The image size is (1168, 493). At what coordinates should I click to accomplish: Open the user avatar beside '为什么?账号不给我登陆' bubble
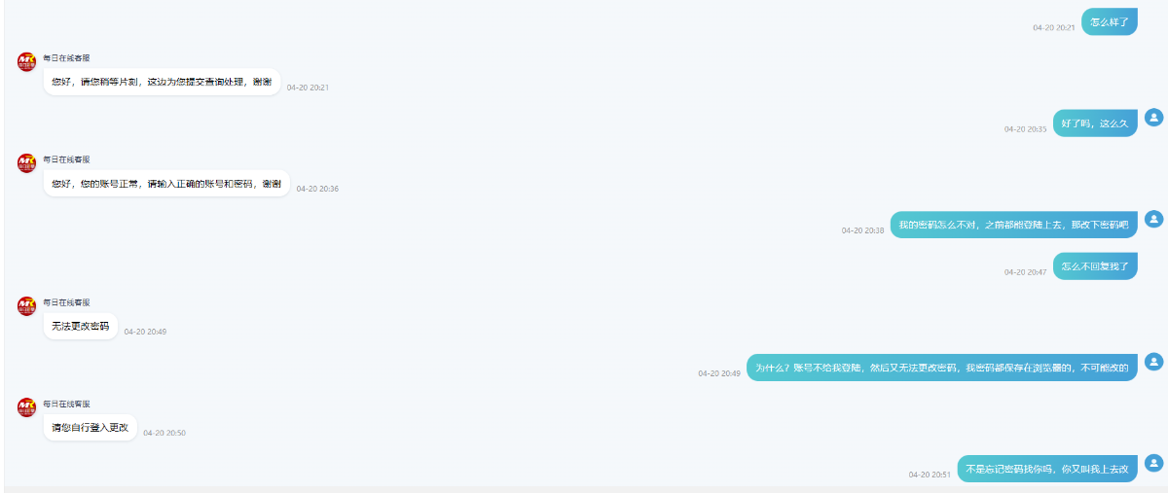1154,362
